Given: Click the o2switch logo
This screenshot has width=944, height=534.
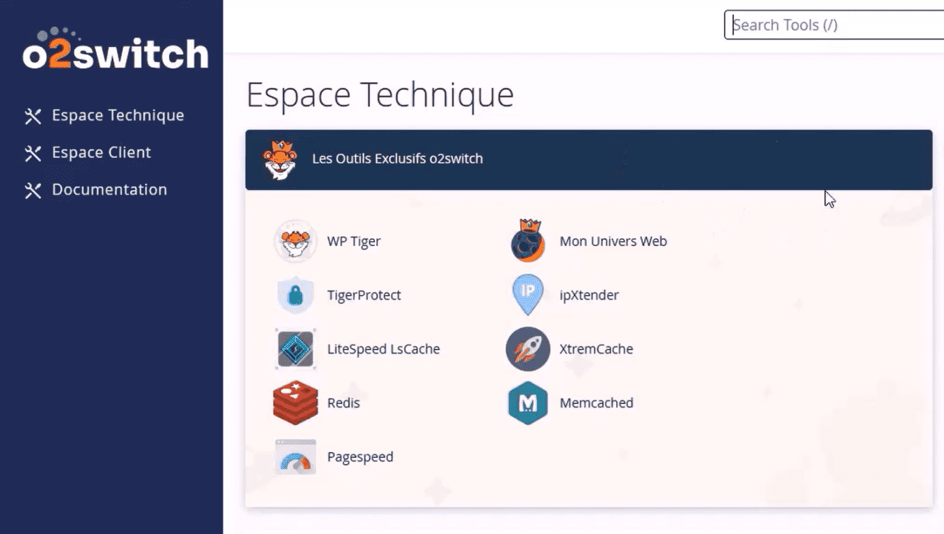Looking at the screenshot, I should point(115,48).
